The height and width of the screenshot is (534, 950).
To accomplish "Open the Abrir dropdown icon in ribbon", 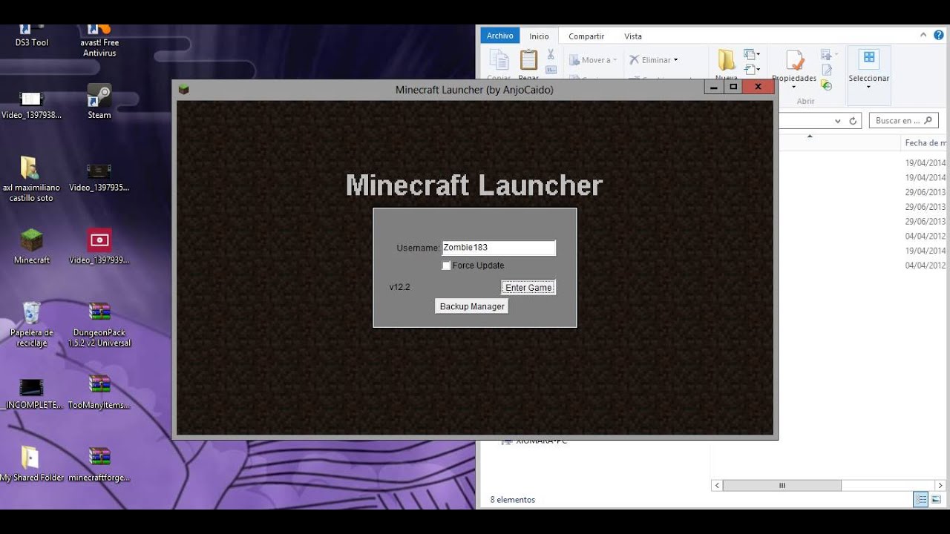I will tap(828, 54).
